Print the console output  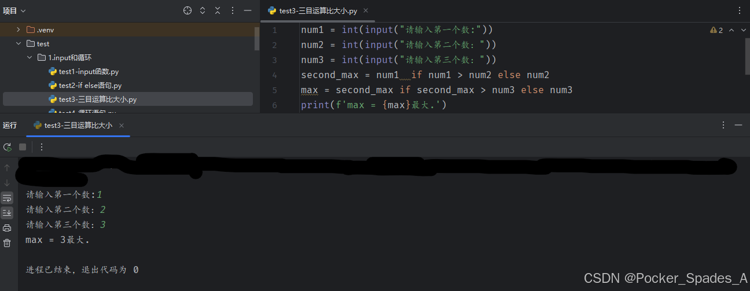(7, 228)
